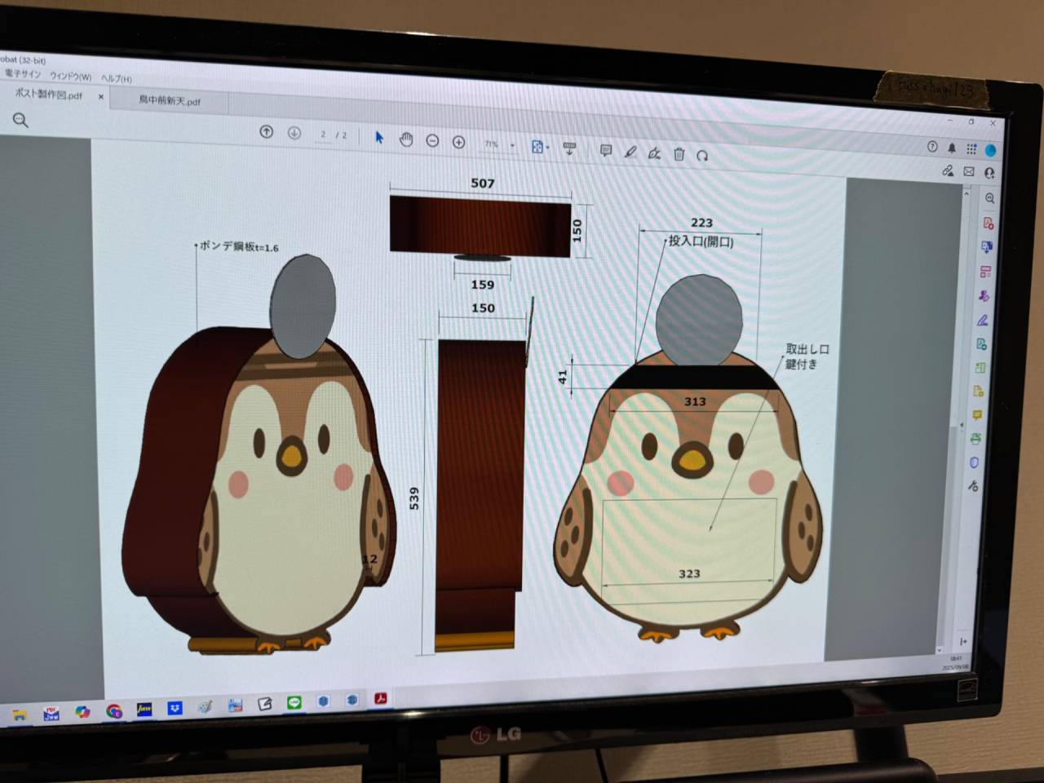Screen dimensions: 1044x783
Task: Zoom out using the minus magnifier icon
Action: tap(432, 140)
